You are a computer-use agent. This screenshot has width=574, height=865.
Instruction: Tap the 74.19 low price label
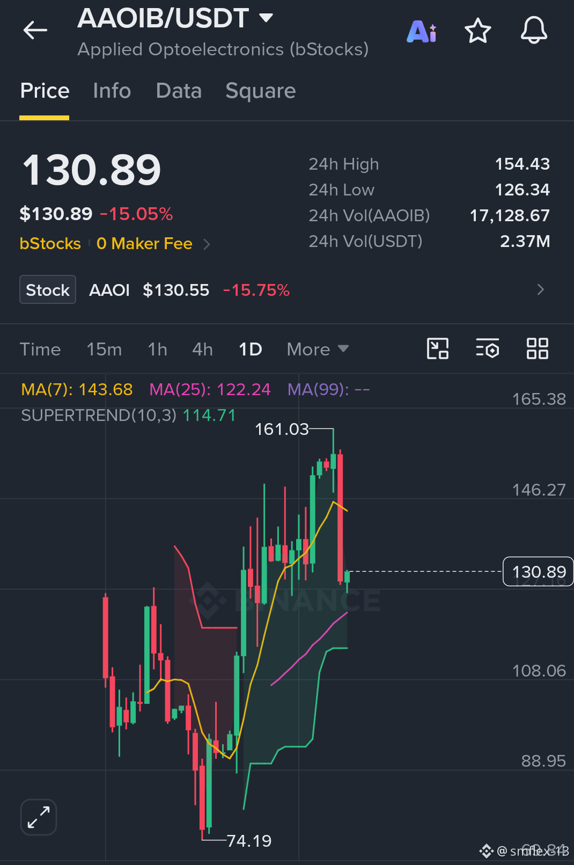pyautogui.click(x=249, y=841)
